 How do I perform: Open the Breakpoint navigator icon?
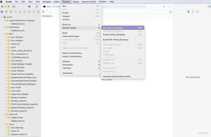(x=34, y=12)
